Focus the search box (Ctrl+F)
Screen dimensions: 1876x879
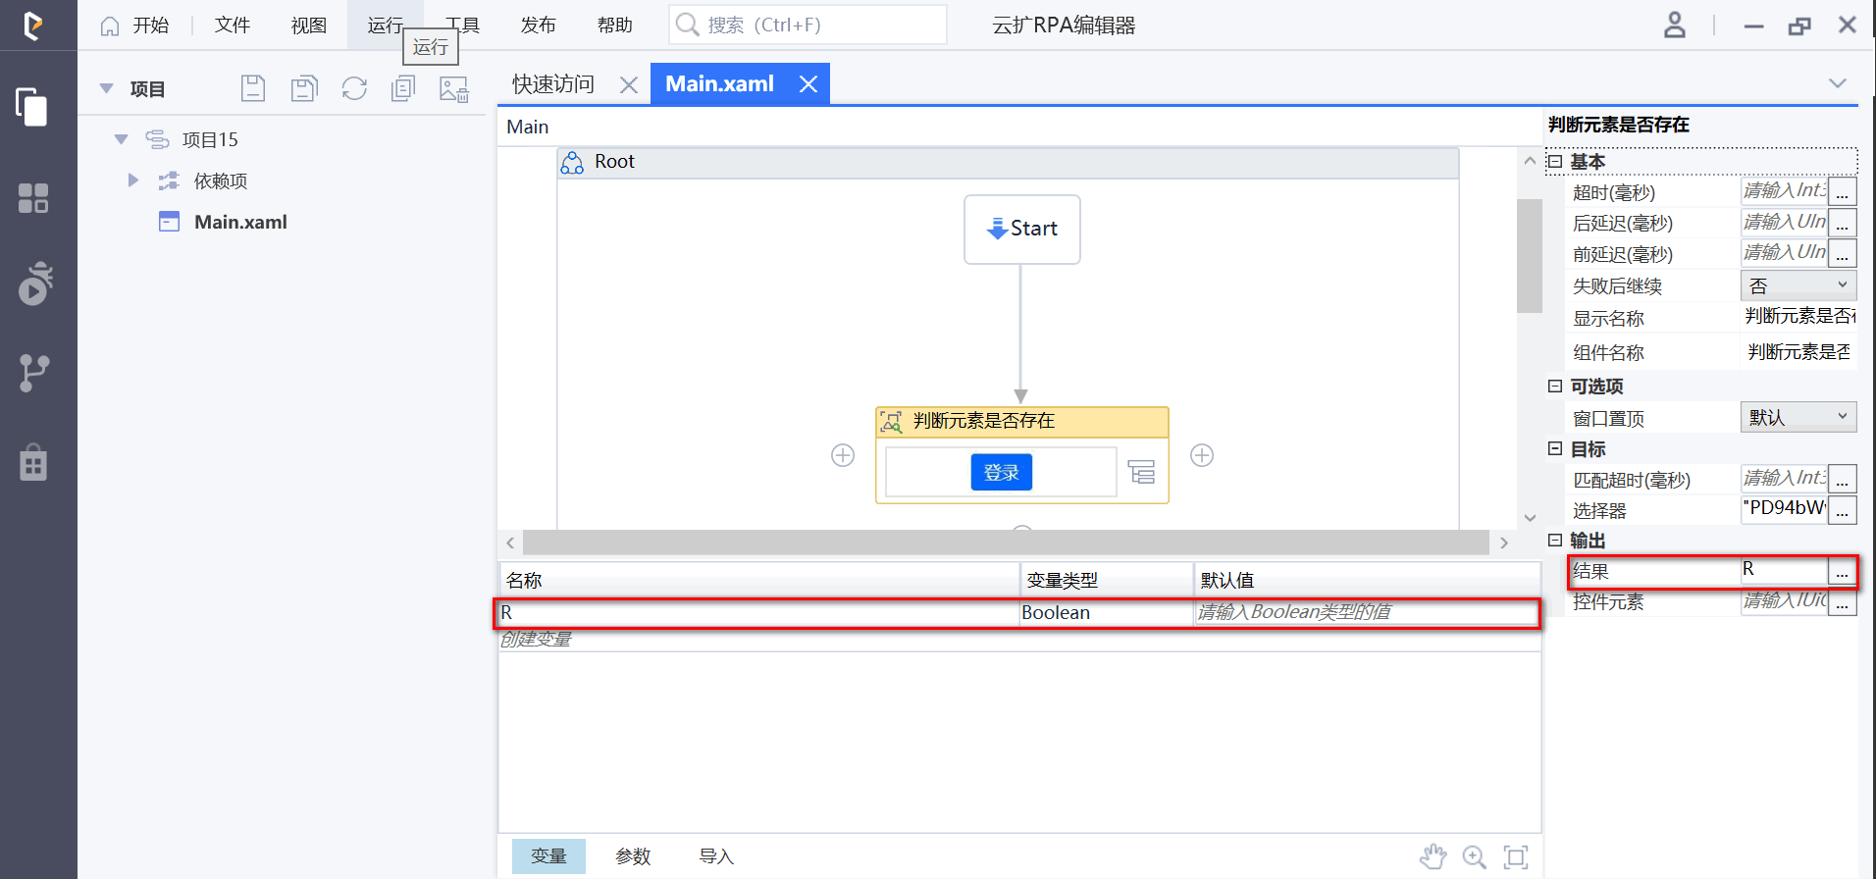click(x=808, y=25)
